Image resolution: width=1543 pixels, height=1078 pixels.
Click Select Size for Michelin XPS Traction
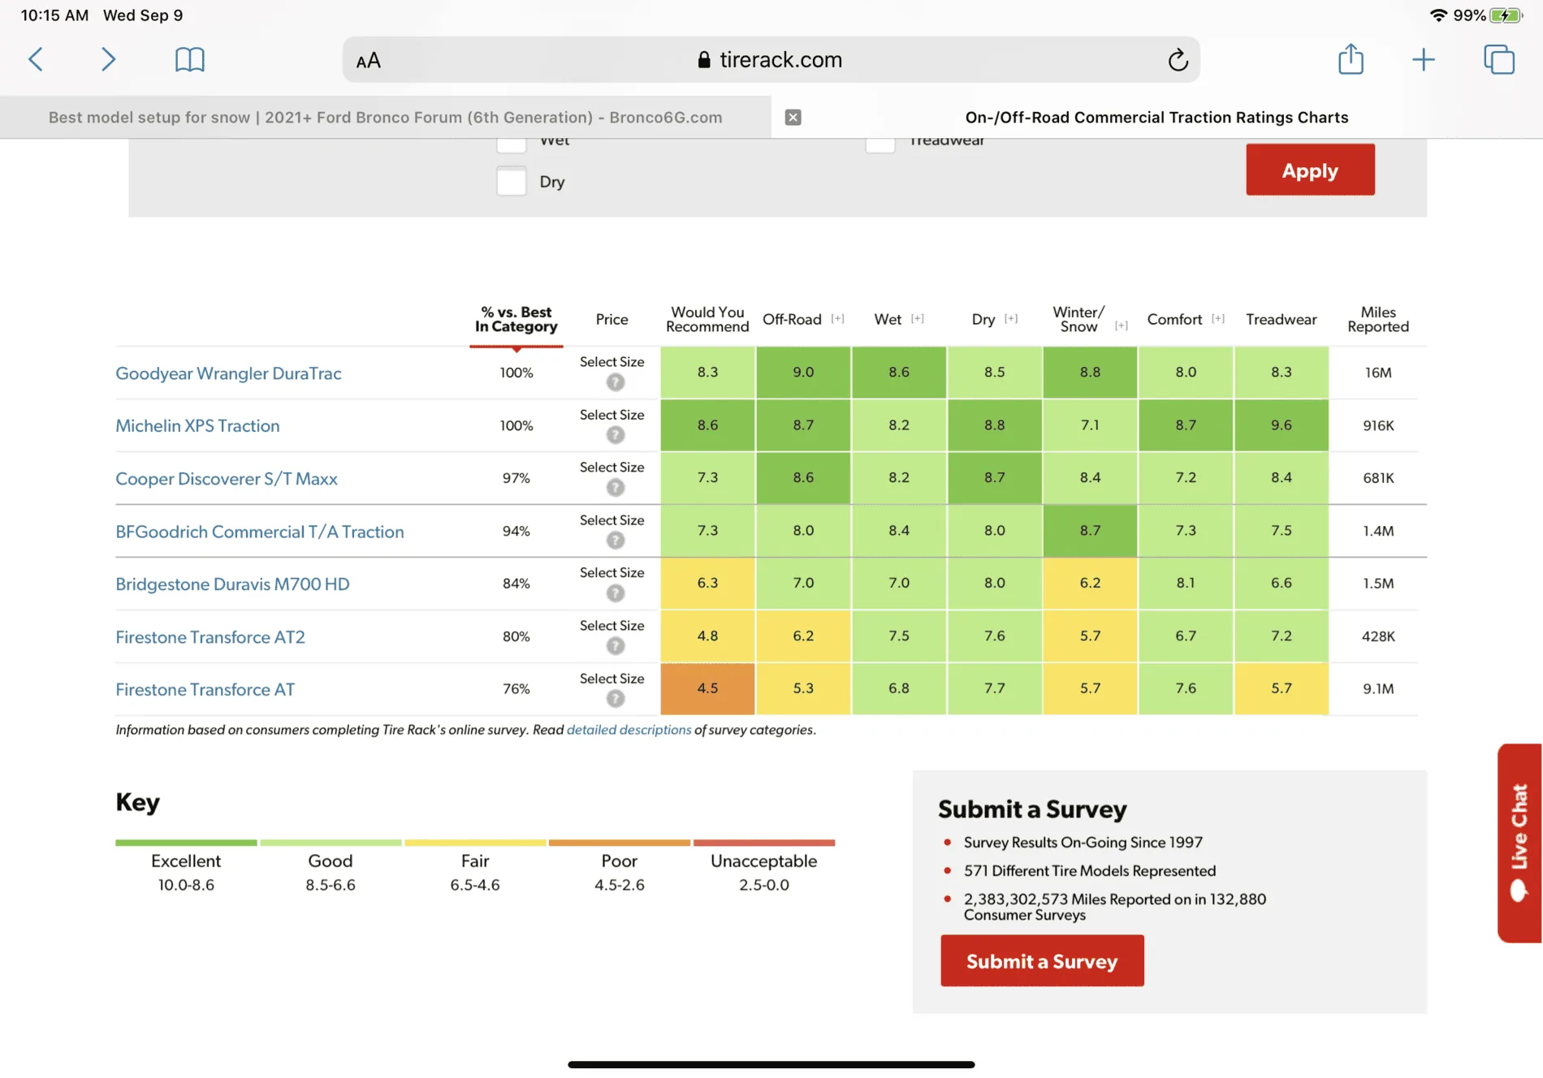[x=612, y=415]
